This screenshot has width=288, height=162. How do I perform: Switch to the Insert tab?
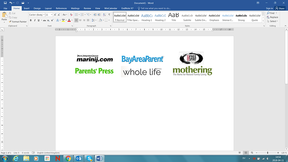tap(26, 8)
